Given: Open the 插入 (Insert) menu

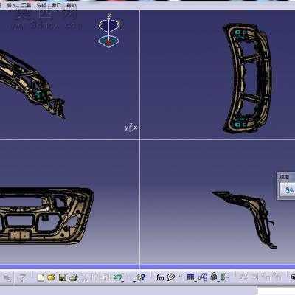Looking at the screenshot, I should tap(12, 5).
